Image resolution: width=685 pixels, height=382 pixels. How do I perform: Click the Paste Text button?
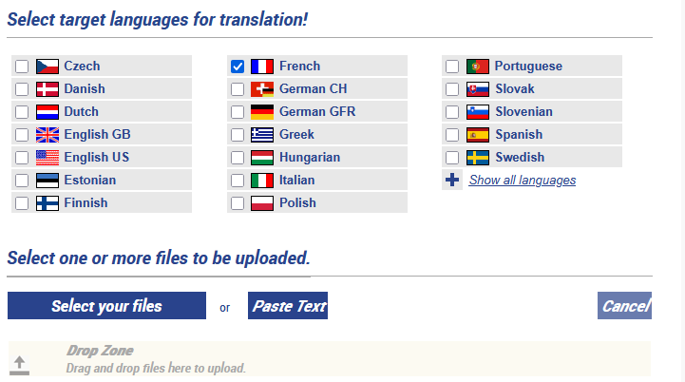[x=288, y=306]
